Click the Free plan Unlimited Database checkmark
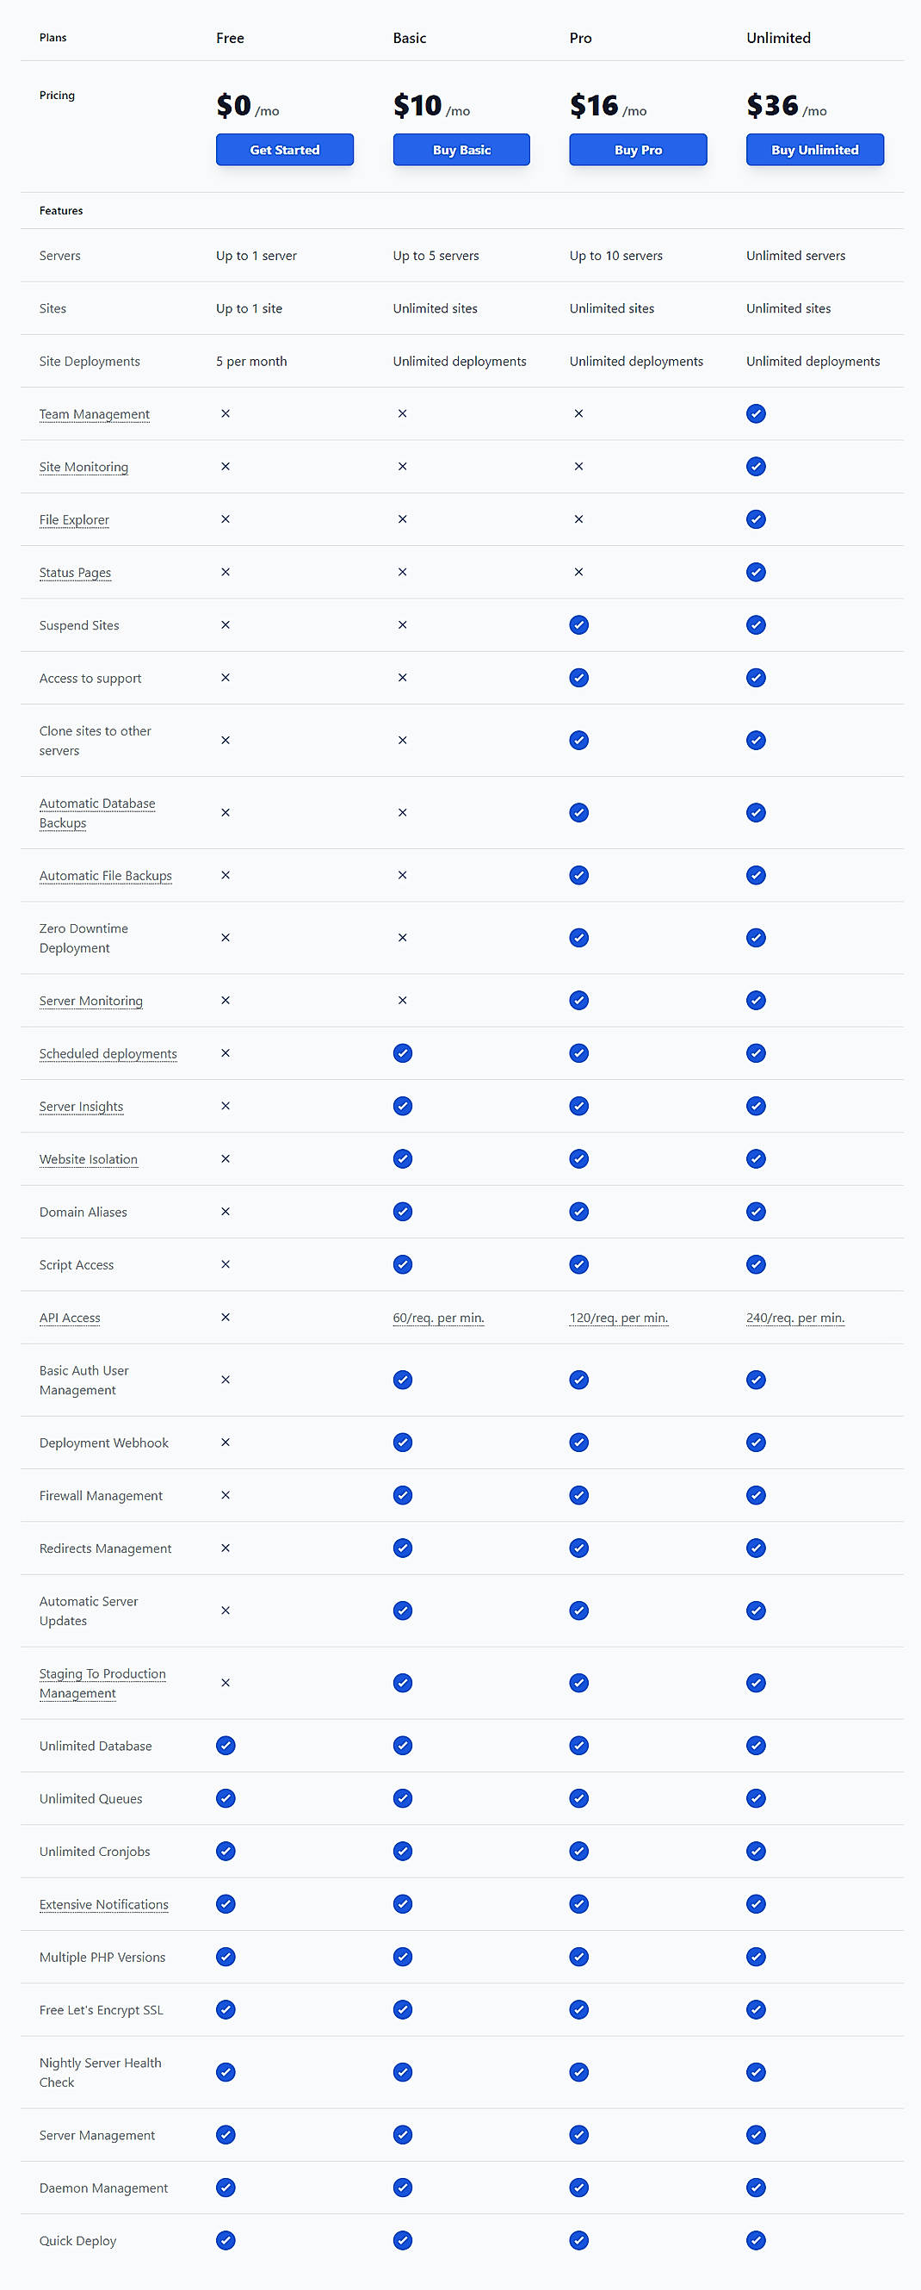 [226, 1745]
